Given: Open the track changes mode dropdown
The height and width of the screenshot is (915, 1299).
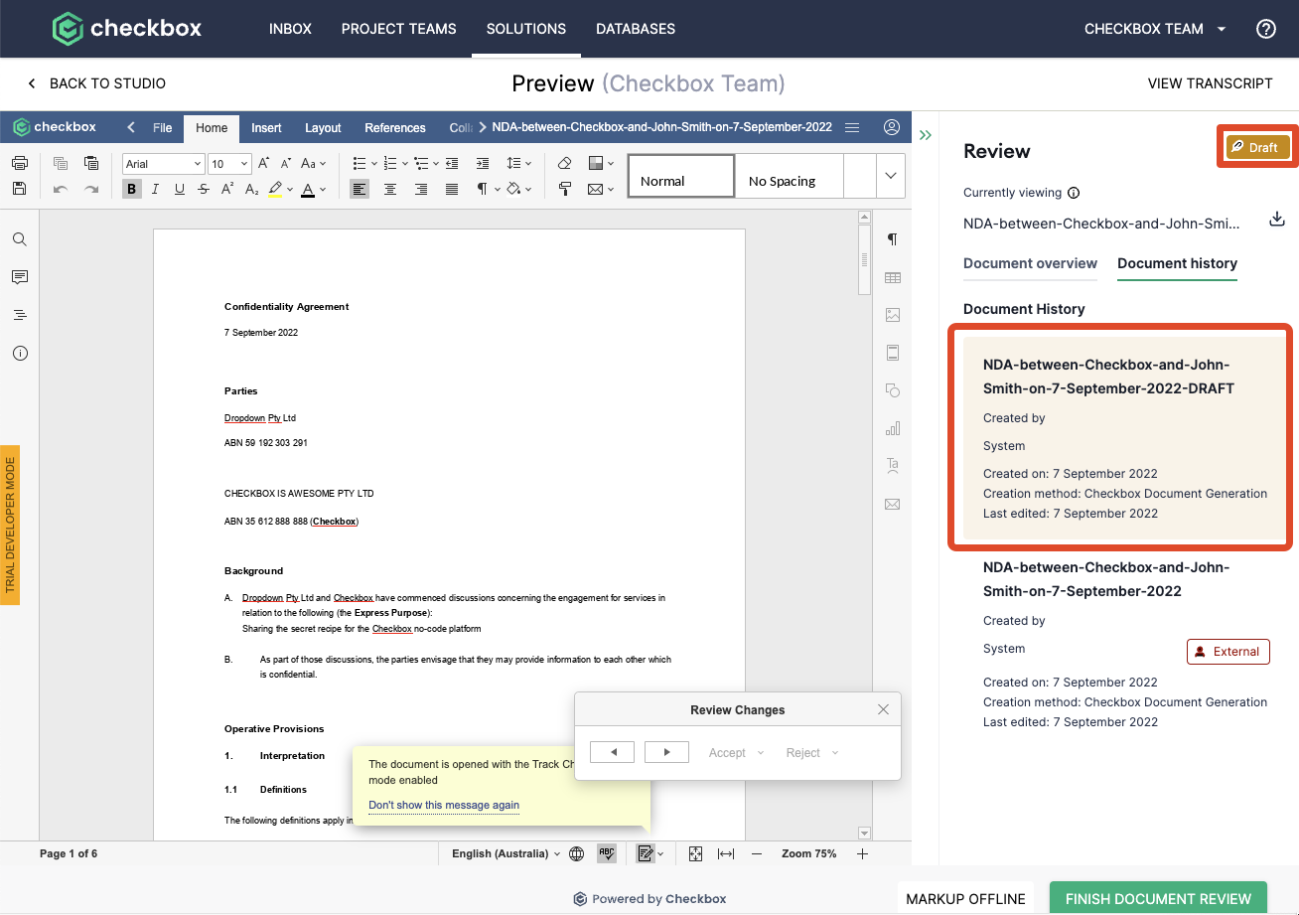Looking at the screenshot, I should click(660, 853).
